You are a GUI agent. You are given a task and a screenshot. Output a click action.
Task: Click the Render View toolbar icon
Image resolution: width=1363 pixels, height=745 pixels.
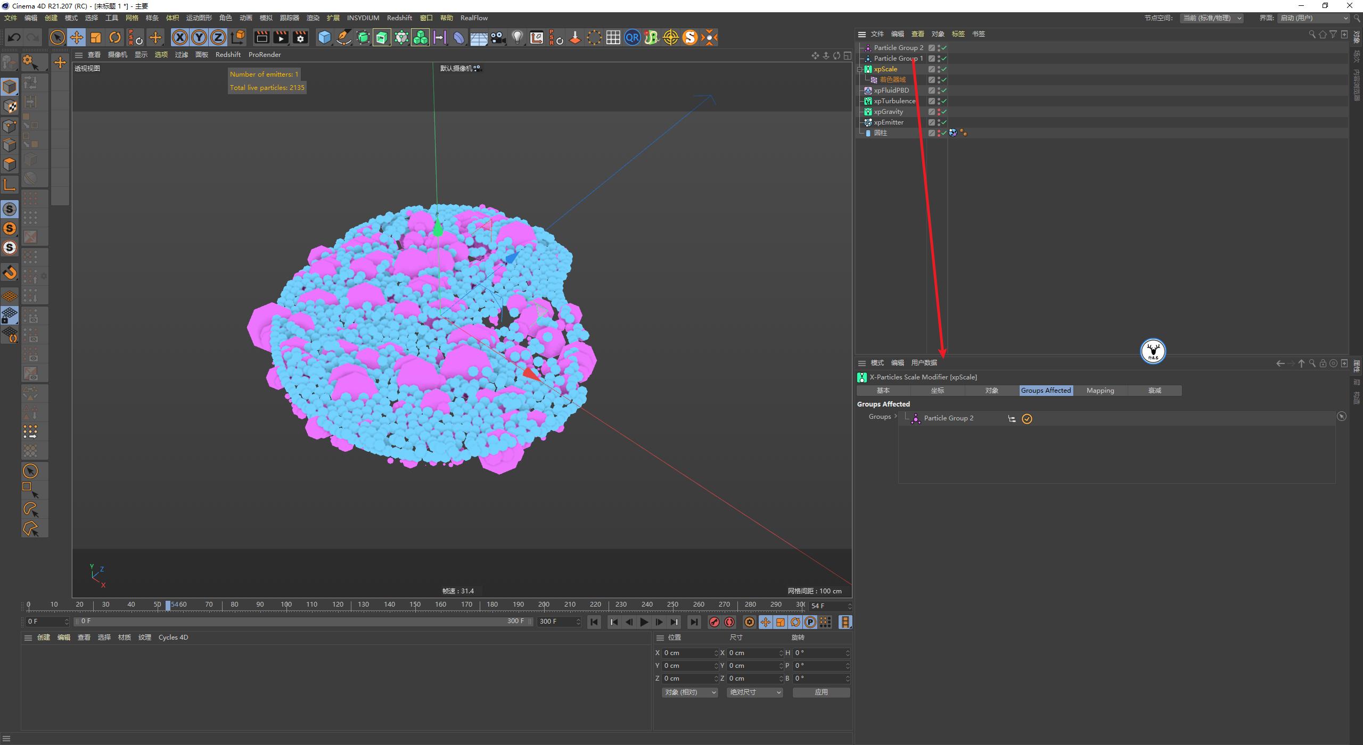point(261,37)
